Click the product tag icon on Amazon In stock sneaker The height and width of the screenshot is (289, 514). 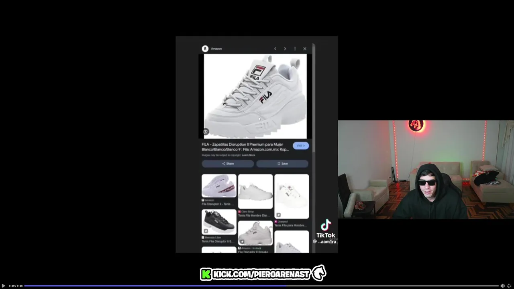point(242,242)
